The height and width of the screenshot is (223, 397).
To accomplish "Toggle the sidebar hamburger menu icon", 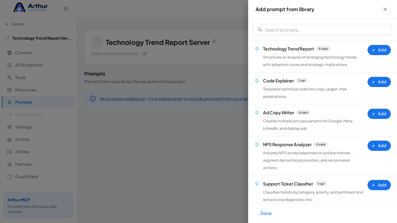I will pyautogui.click(x=66, y=9).
